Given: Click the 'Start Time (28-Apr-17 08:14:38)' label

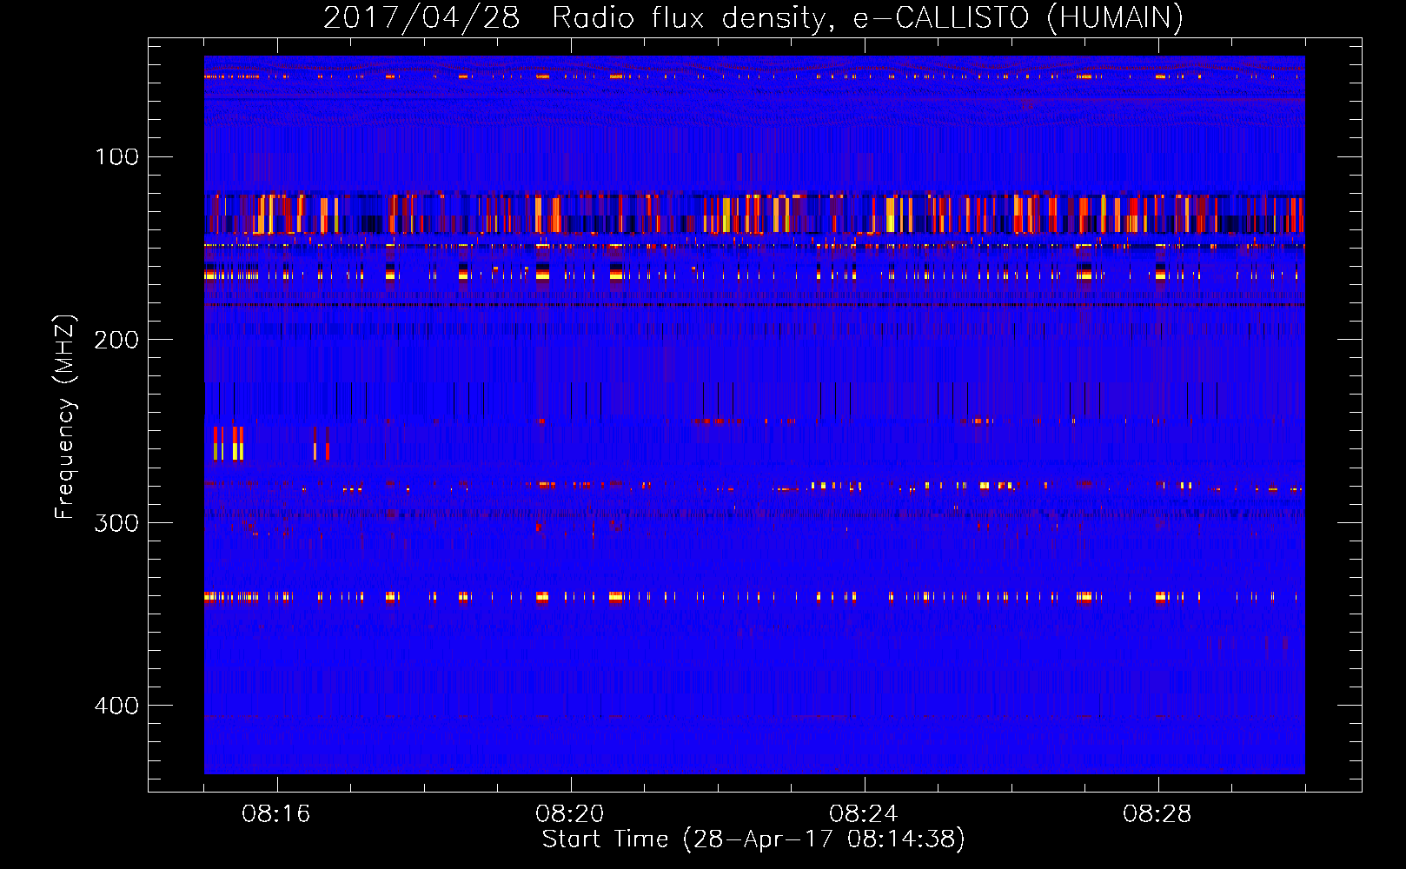Looking at the screenshot, I should pyautogui.click(x=753, y=839).
